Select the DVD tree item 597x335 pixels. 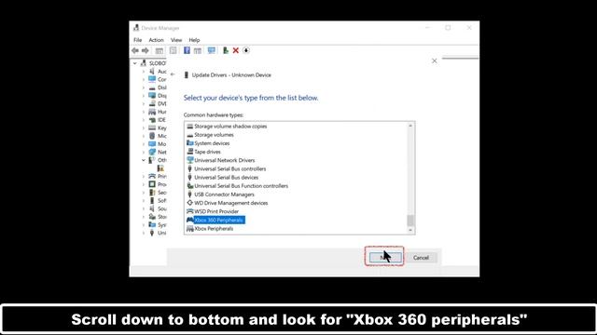click(162, 103)
